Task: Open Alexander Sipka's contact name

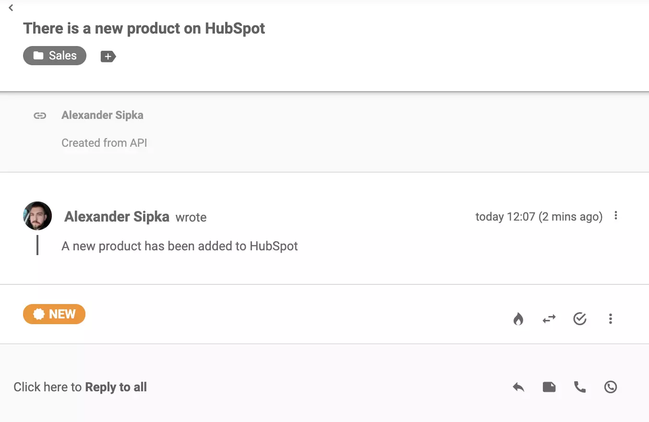Action: [x=117, y=216]
